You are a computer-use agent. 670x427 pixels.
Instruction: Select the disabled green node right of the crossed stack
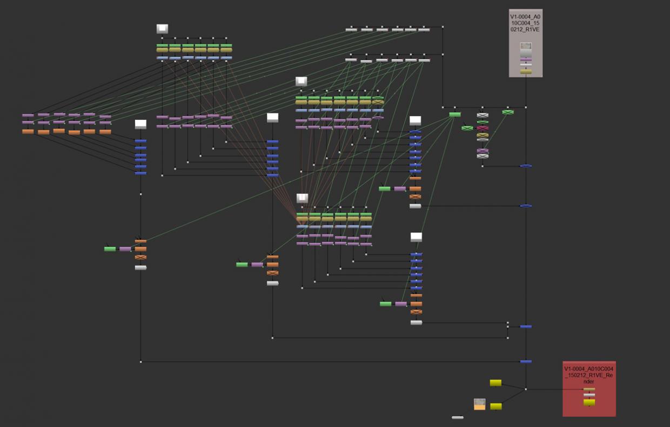507,112
